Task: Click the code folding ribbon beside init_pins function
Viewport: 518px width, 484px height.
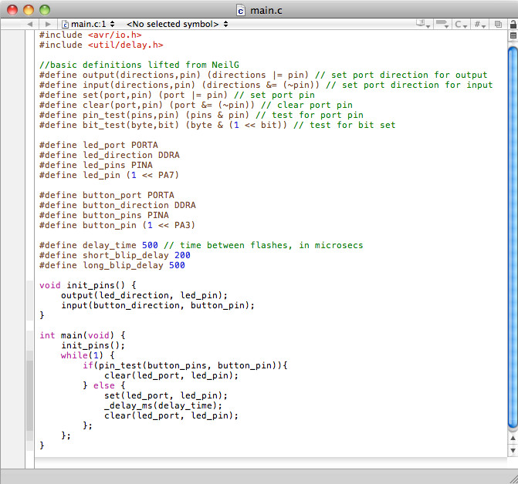Action: coord(30,301)
